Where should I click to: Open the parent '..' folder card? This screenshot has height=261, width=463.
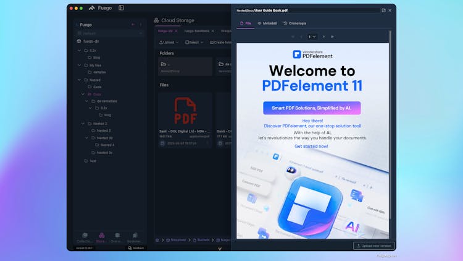point(185,67)
